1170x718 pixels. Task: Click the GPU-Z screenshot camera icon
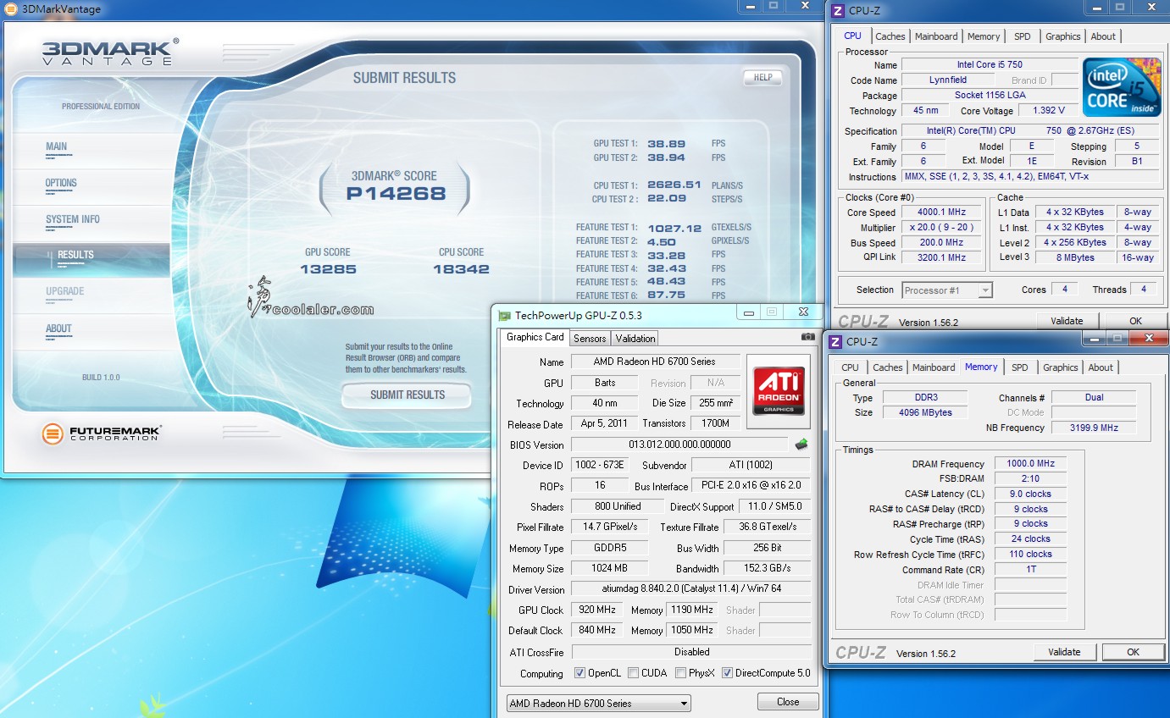coord(808,337)
